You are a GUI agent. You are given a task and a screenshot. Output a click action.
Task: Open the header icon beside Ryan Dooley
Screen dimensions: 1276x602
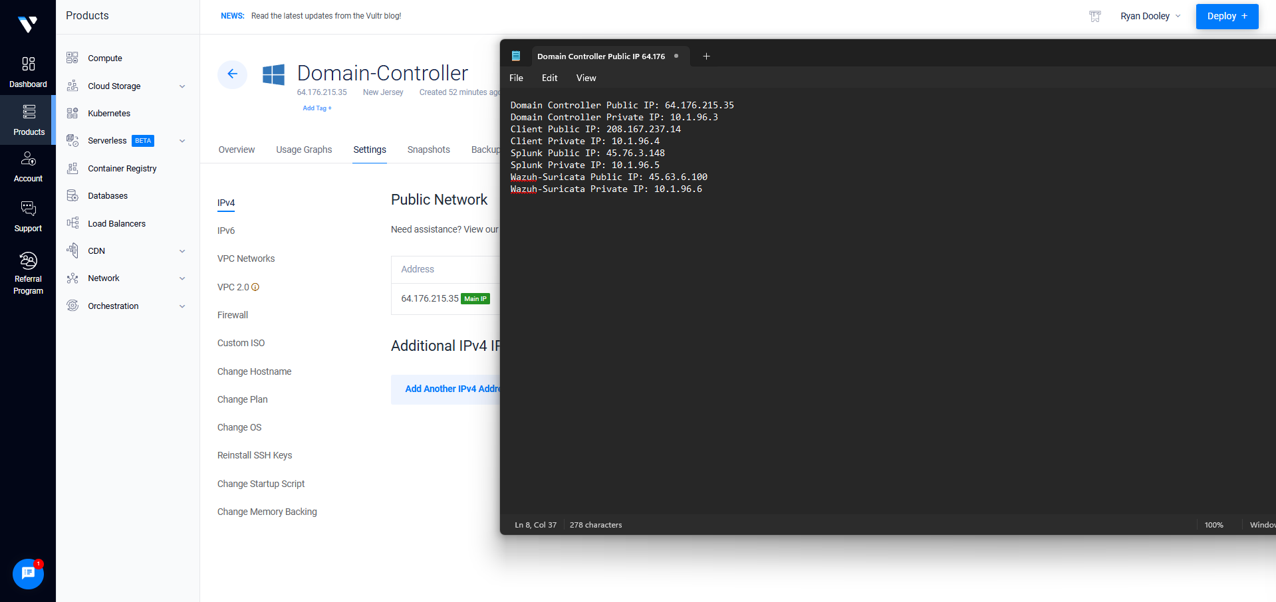coord(1095,16)
